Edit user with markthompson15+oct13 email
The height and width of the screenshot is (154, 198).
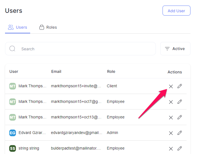[180, 117]
